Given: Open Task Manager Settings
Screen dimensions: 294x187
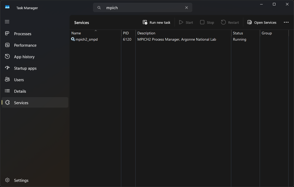Looking at the screenshot, I should pyautogui.click(x=35, y=180).
